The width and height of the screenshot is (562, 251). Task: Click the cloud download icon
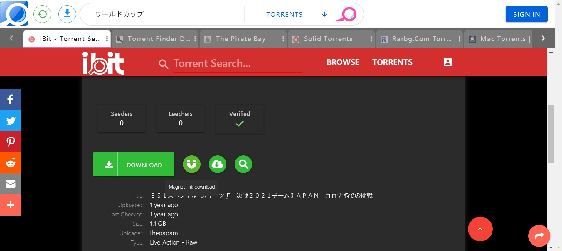[x=218, y=164]
